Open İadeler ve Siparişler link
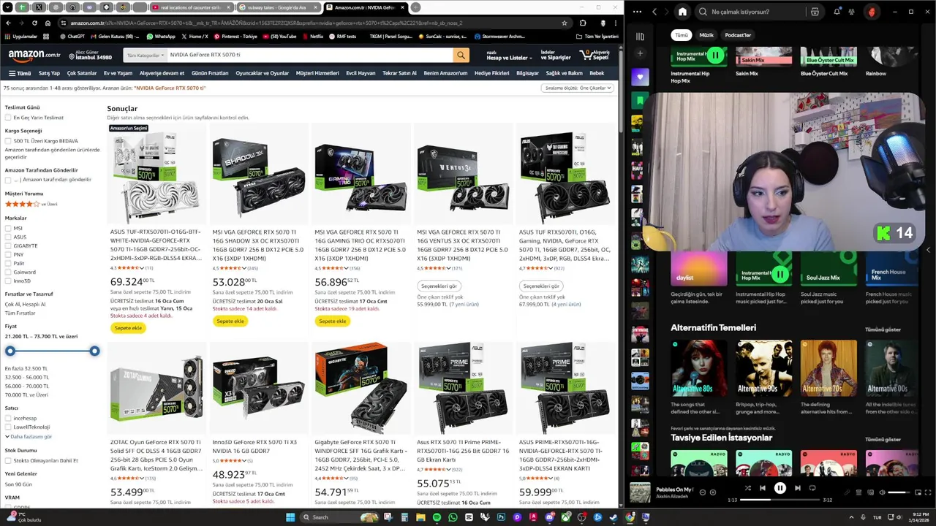This screenshot has height=526, width=936. pos(556,56)
